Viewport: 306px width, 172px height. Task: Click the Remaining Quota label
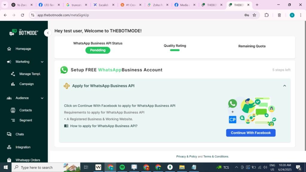coord(252,46)
